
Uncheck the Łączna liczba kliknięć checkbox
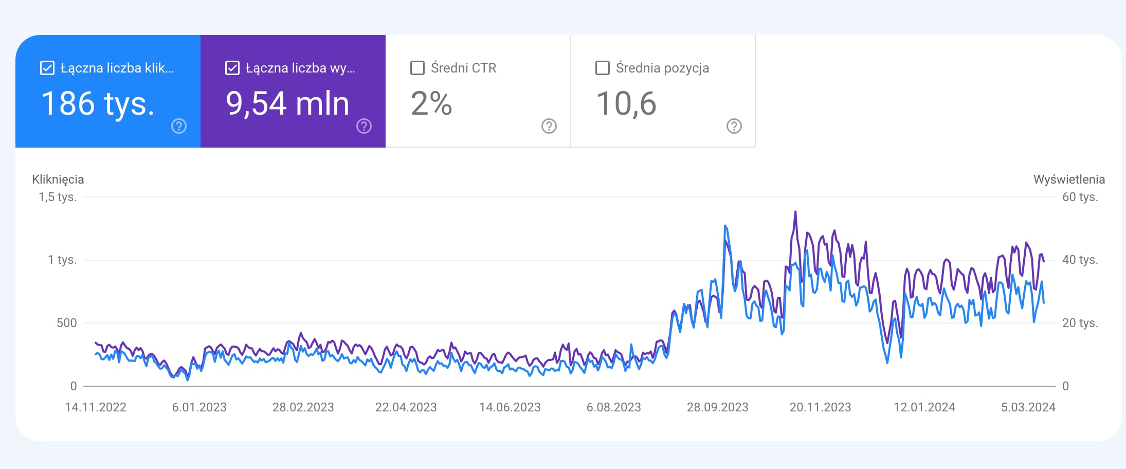pos(47,68)
